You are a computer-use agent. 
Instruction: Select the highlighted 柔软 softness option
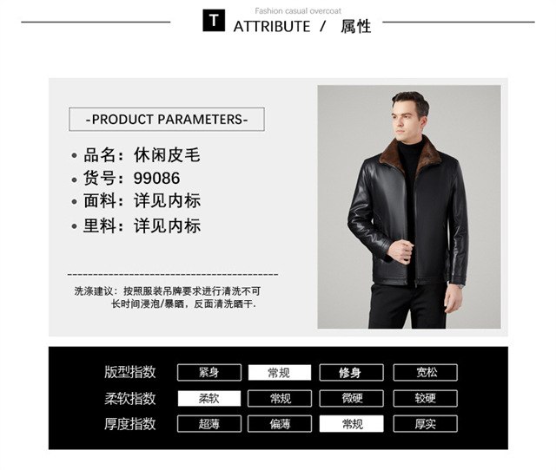tap(209, 398)
